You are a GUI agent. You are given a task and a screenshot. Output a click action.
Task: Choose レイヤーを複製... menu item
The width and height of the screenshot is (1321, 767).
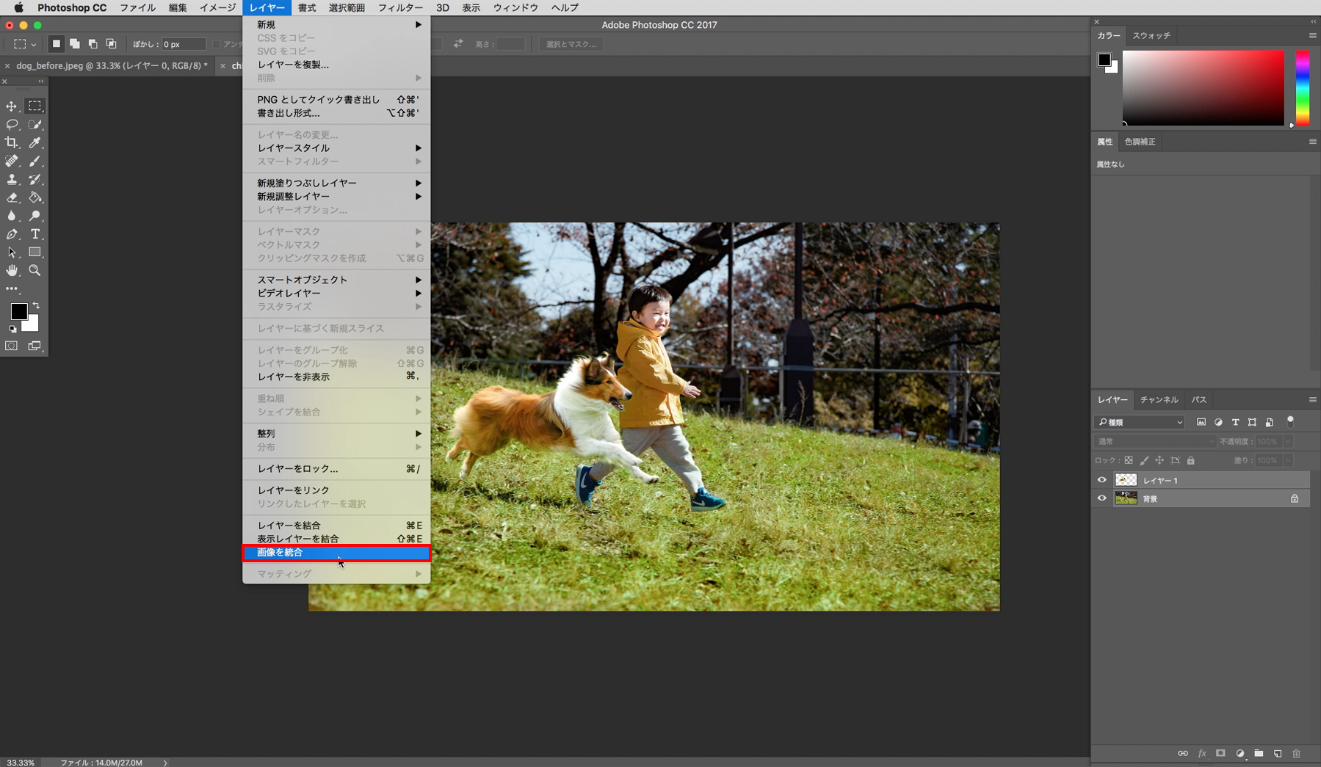336,65
